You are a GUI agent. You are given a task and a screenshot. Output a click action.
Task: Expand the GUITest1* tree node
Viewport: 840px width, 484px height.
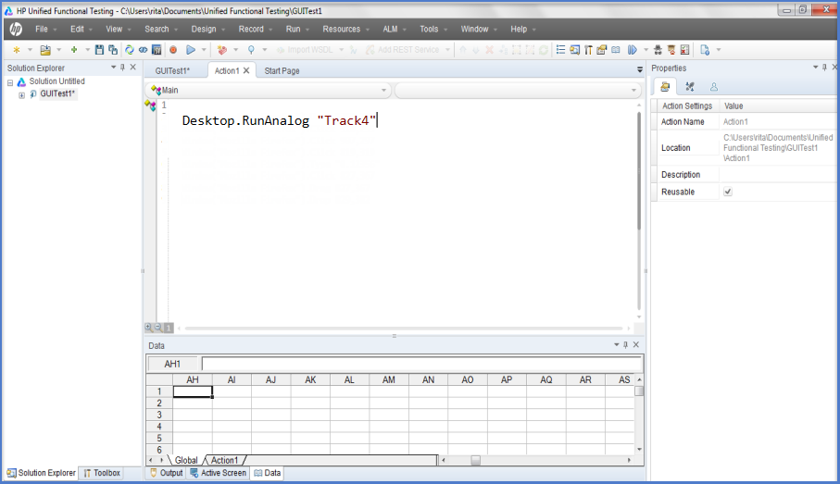pyautogui.click(x=22, y=95)
